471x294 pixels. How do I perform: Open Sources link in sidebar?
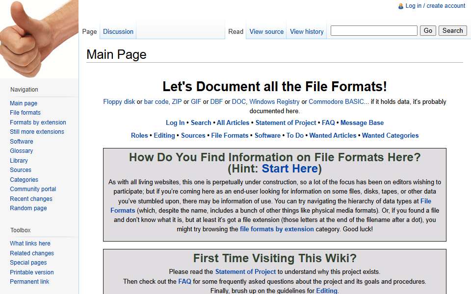21,170
